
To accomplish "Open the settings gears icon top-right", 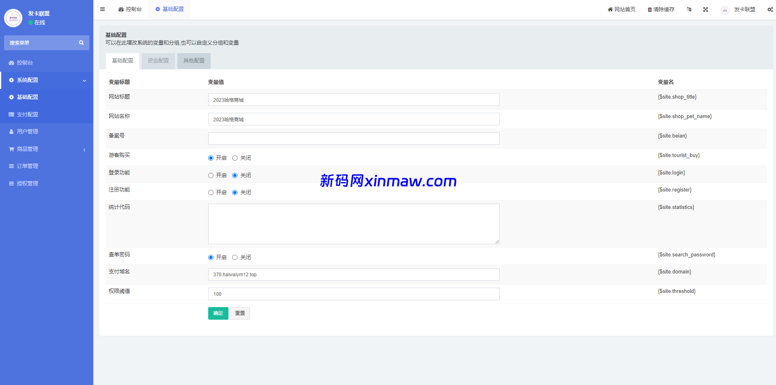I will 770,9.
